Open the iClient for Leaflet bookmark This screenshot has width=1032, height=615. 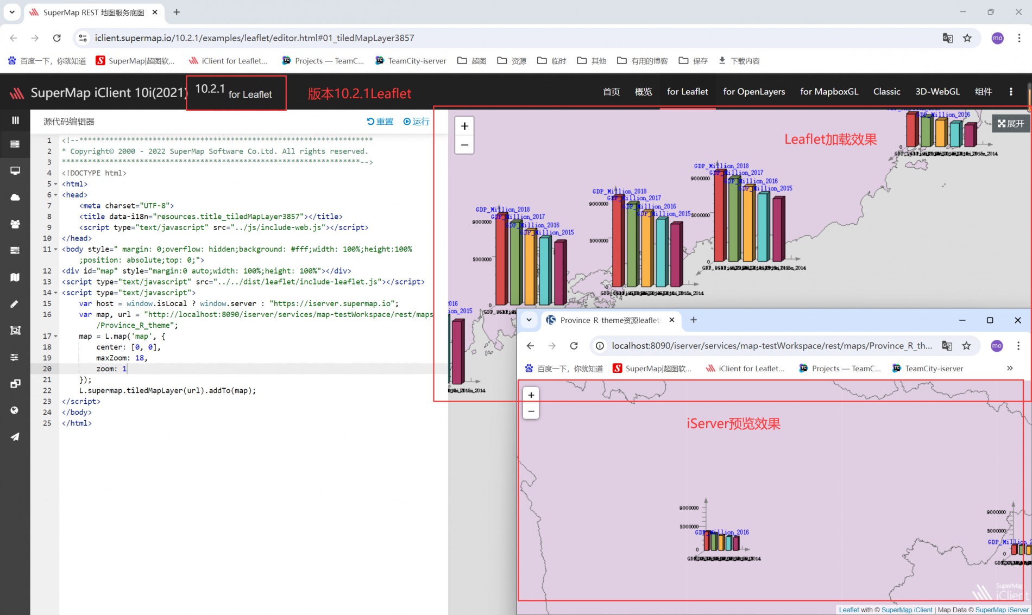click(x=228, y=61)
